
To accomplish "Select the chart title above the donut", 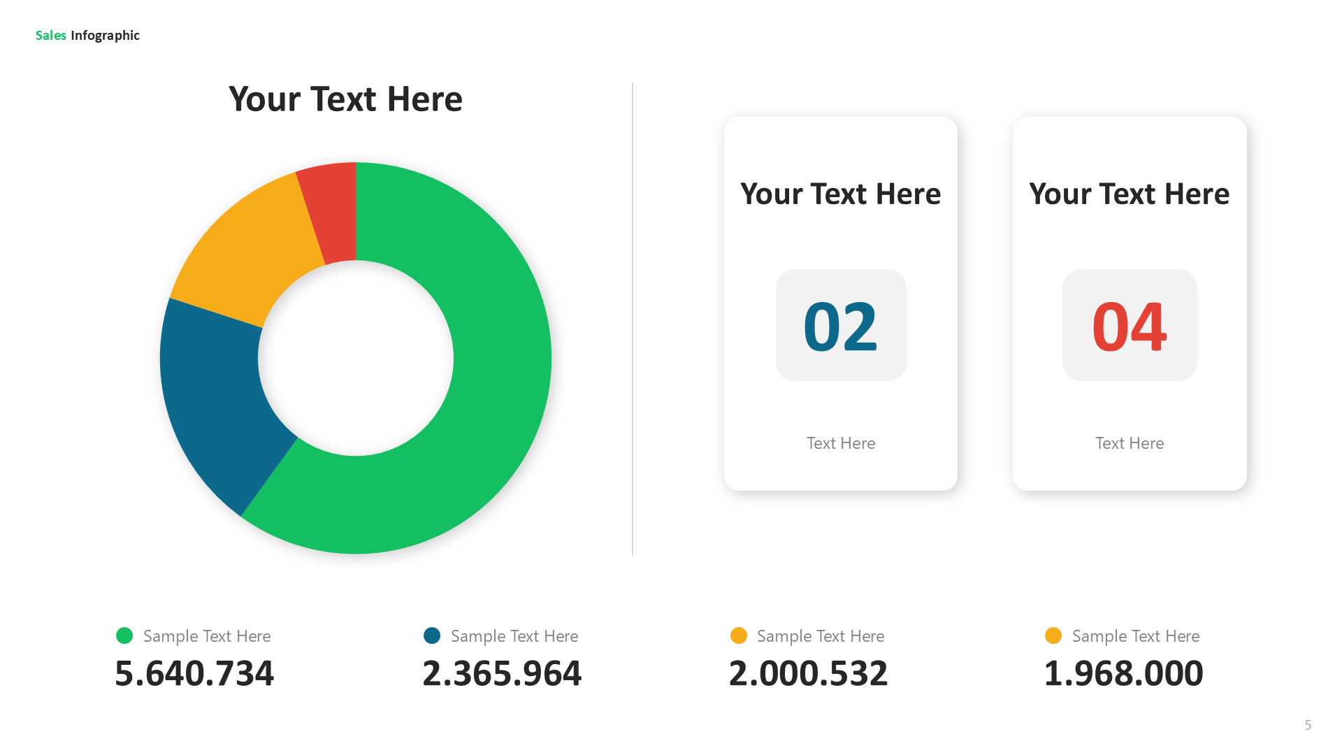I will tap(345, 99).
